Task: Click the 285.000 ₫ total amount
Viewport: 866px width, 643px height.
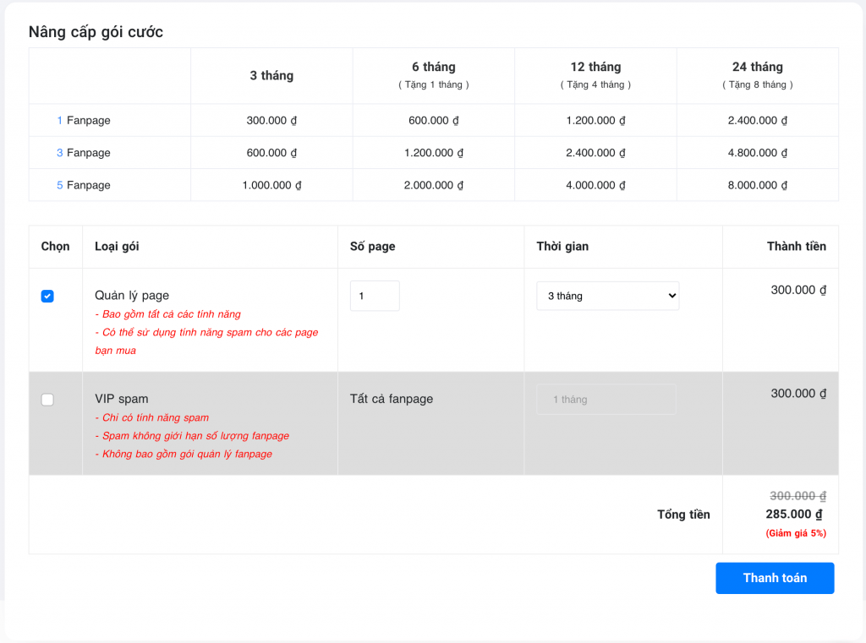Action: pos(794,515)
